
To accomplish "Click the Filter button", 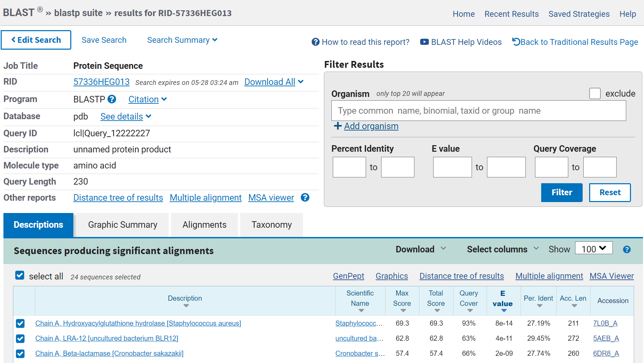I will (x=562, y=192).
